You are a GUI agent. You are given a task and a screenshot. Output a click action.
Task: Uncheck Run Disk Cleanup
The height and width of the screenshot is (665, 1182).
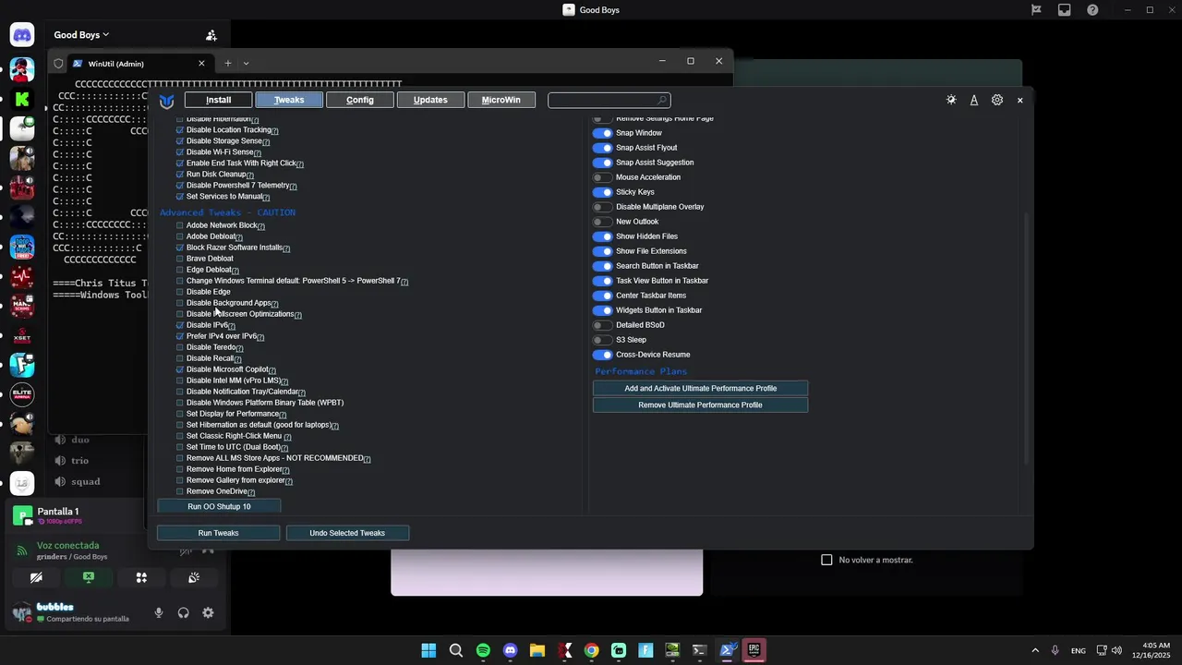pos(180,175)
